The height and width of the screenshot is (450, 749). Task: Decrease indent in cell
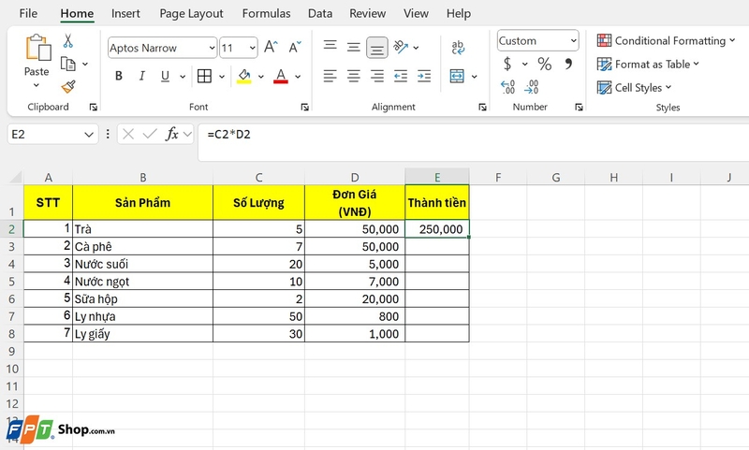point(401,76)
